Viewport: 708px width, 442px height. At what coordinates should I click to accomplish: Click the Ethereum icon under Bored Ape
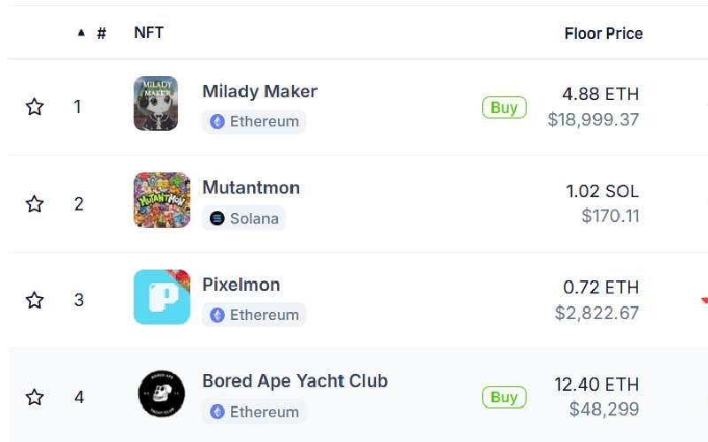(x=217, y=412)
